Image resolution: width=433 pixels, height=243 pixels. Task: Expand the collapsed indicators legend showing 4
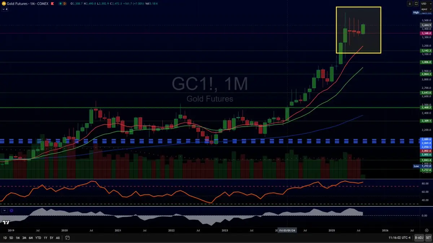tap(5, 9)
